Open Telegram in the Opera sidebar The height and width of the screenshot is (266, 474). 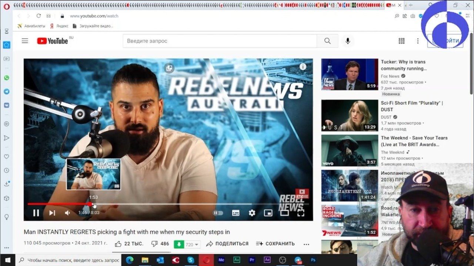click(x=6, y=91)
